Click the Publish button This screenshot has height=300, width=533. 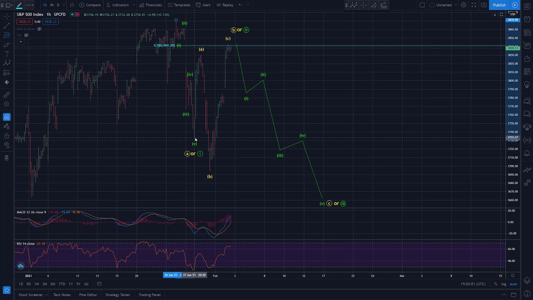pos(499,5)
